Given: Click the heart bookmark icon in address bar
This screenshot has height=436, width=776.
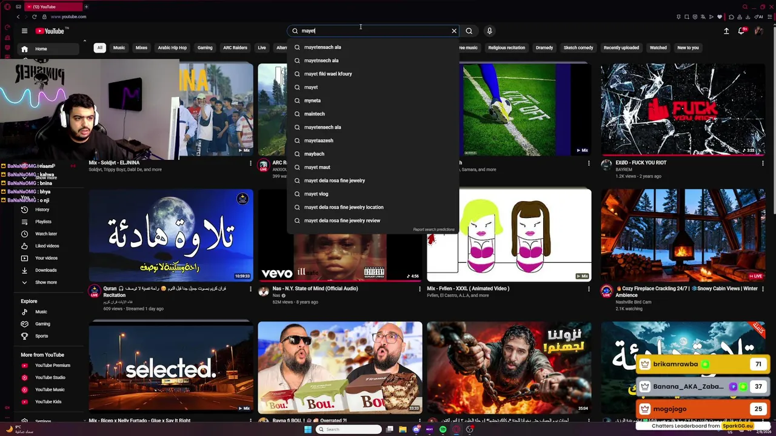Looking at the screenshot, I should click(720, 17).
